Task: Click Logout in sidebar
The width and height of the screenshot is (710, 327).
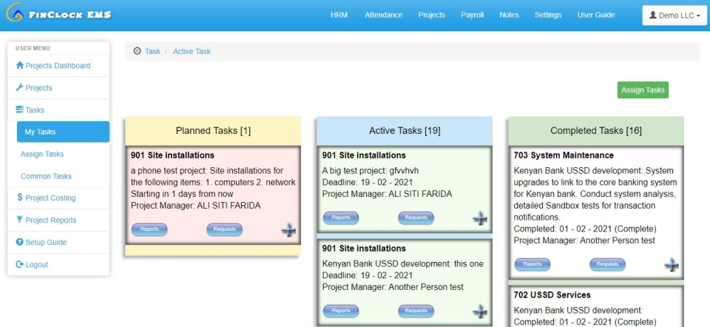Action: pyautogui.click(x=58, y=265)
